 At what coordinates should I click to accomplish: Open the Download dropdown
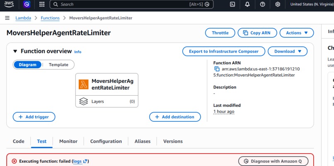pos(288,51)
